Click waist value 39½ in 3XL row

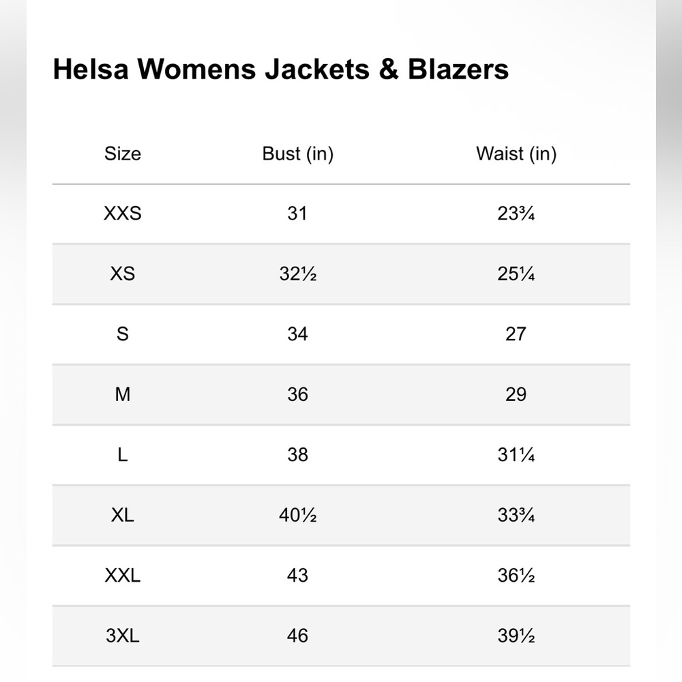516,636
